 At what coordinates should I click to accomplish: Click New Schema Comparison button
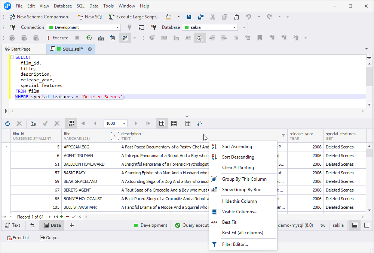click(40, 17)
